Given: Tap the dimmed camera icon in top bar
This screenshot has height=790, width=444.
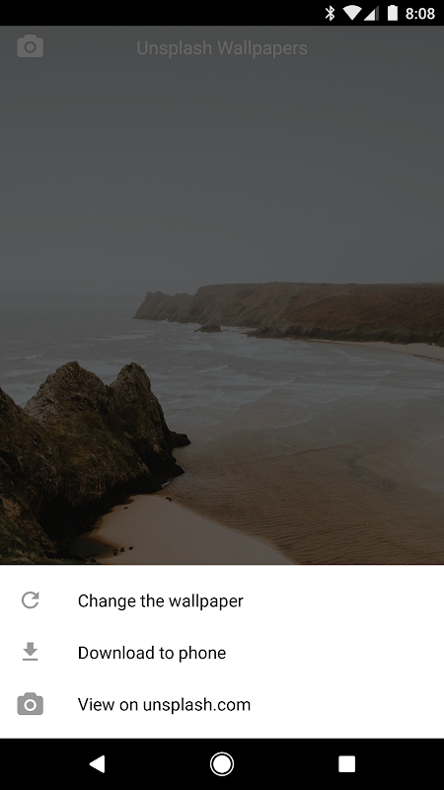Looking at the screenshot, I should 31,46.
